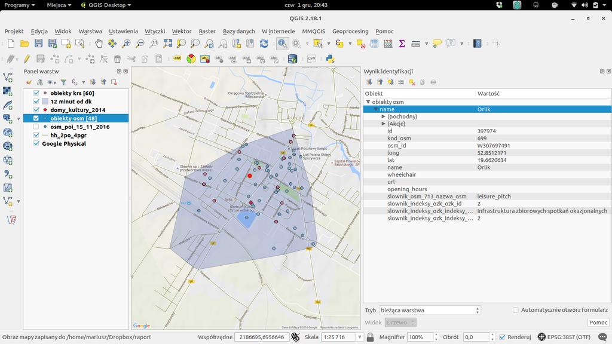Open the QGIS Desktop app menu dropdown
The height and width of the screenshot is (344, 612).
(x=106, y=5)
